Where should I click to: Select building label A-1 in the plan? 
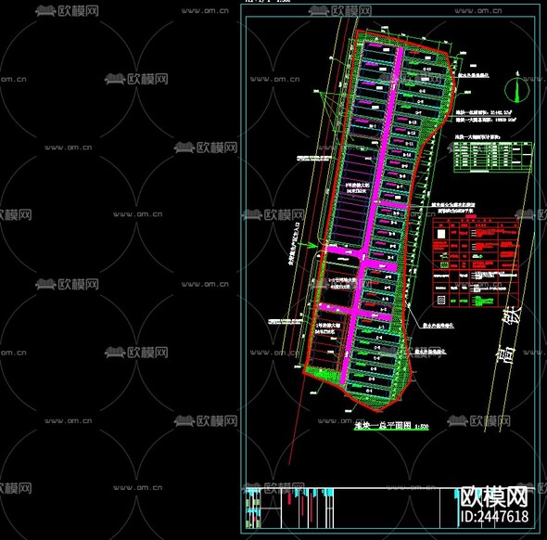click(382, 328)
